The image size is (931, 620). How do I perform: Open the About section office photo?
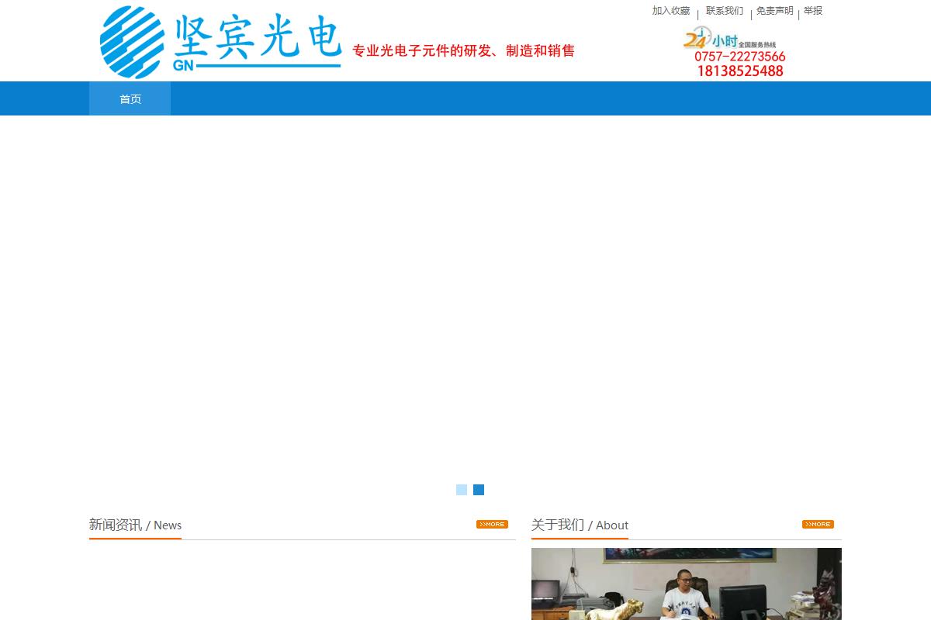click(x=686, y=585)
